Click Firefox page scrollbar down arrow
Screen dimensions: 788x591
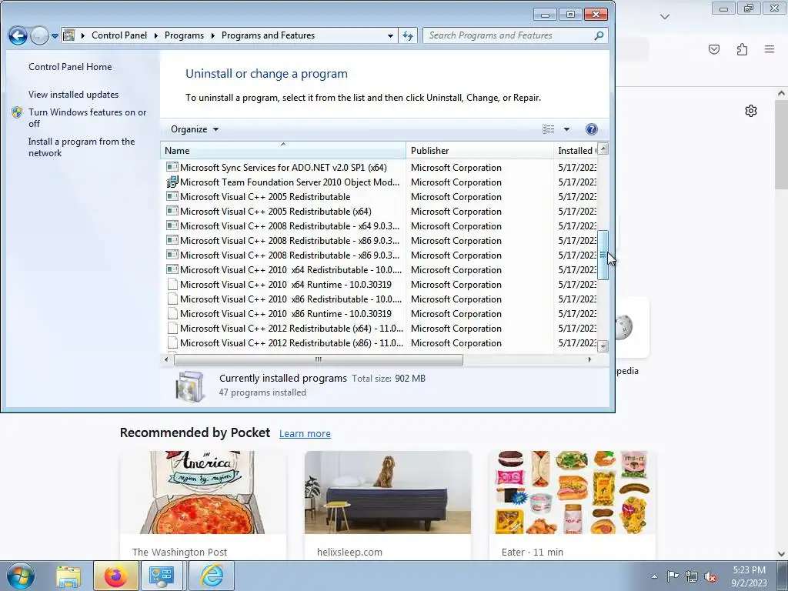click(781, 554)
